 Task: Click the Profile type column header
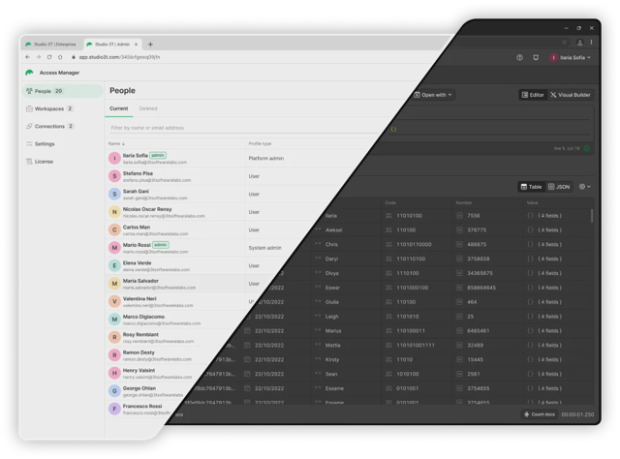click(260, 144)
